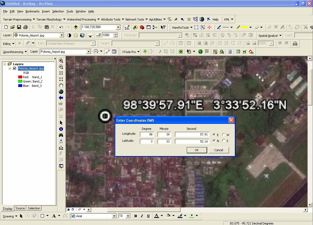
Task: Activate the Identify tool
Action: 61,129
